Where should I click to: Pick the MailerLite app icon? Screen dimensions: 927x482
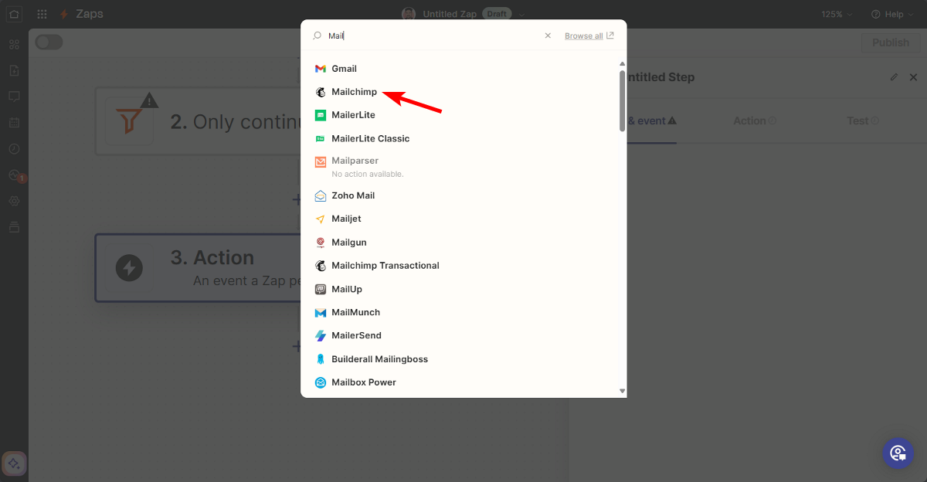[x=321, y=115]
